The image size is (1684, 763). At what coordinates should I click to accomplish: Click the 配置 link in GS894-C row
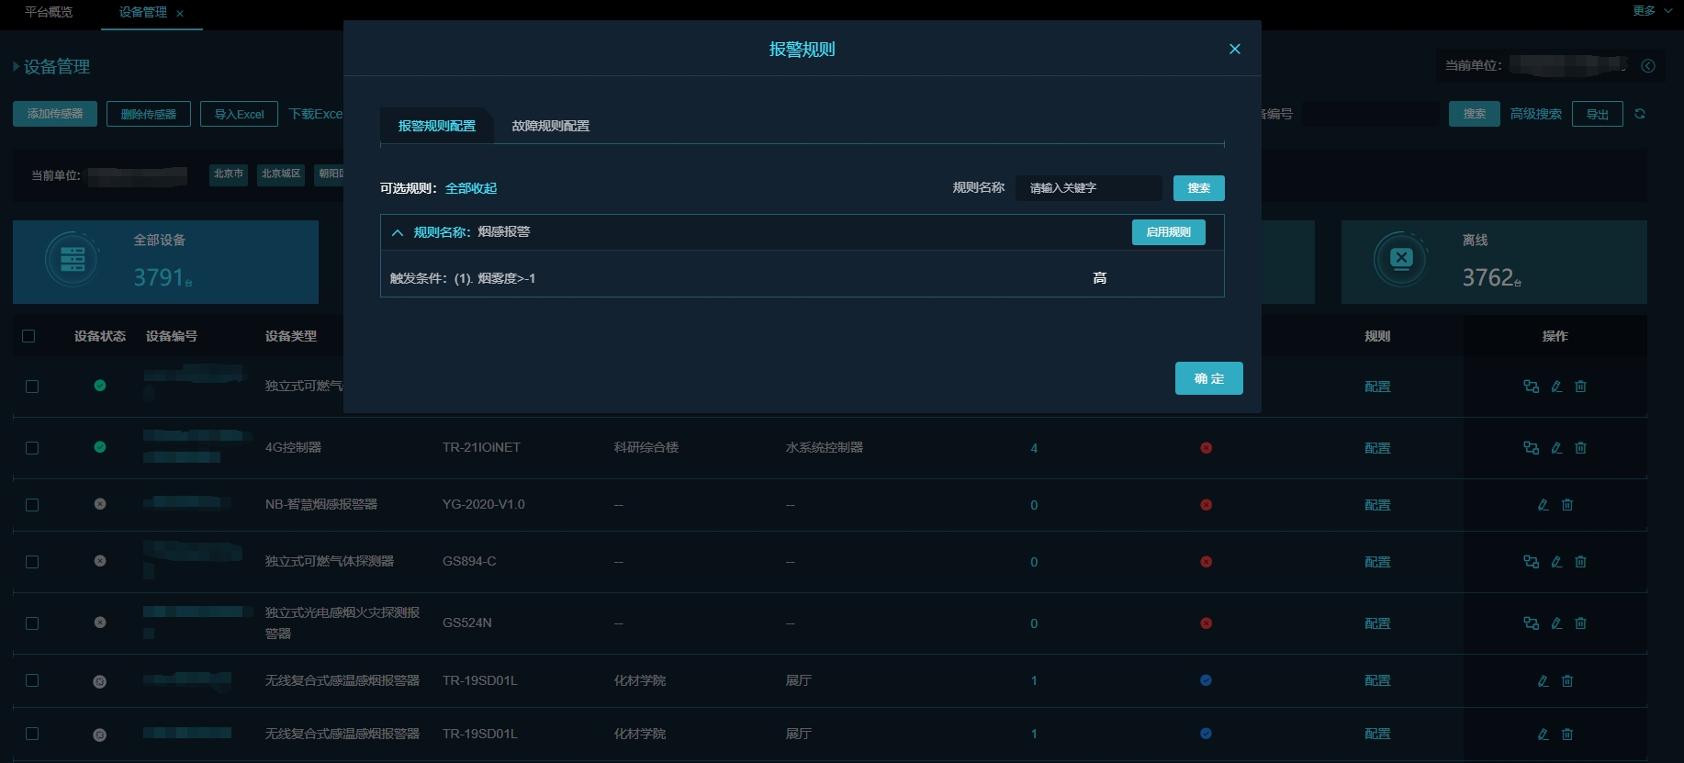pyautogui.click(x=1377, y=562)
